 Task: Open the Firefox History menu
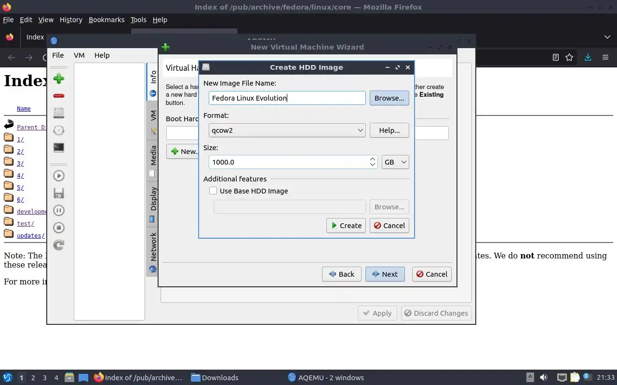(71, 20)
